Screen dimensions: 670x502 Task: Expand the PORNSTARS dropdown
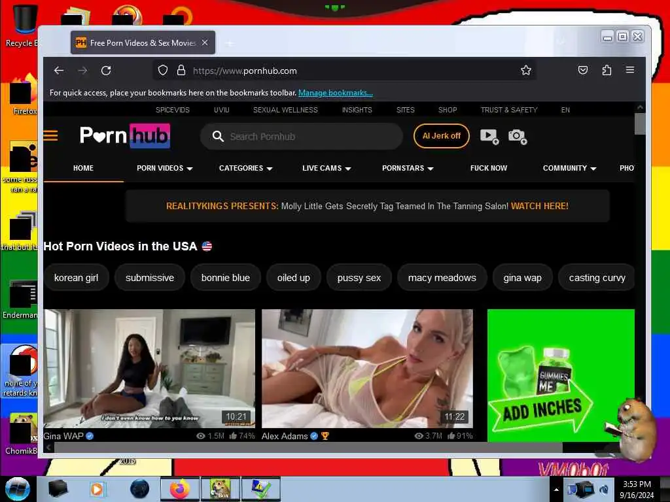tap(408, 168)
